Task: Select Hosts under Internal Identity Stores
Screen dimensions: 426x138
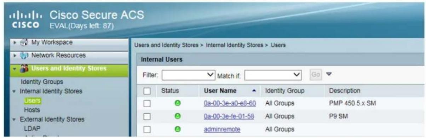Action: [31, 110]
